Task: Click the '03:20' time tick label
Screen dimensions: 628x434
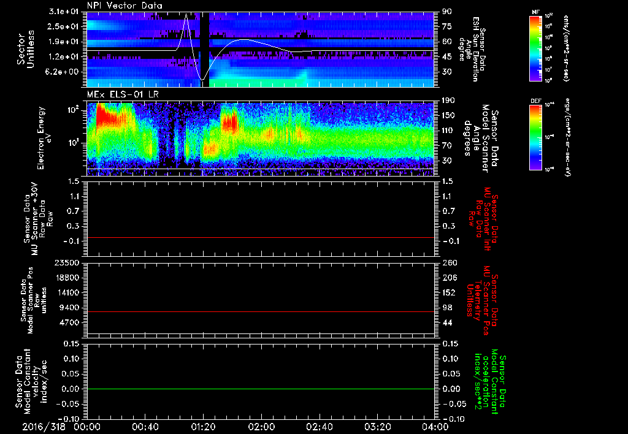Action: click(x=377, y=427)
